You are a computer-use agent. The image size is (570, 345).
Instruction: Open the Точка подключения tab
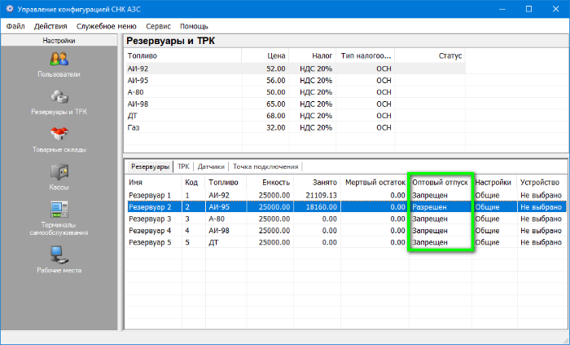[x=265, y=166]
